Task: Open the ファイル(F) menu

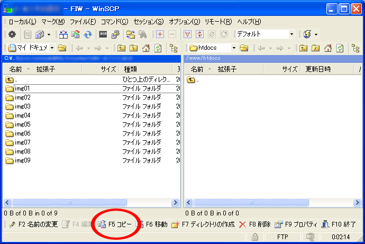Action: coord(83,22)
